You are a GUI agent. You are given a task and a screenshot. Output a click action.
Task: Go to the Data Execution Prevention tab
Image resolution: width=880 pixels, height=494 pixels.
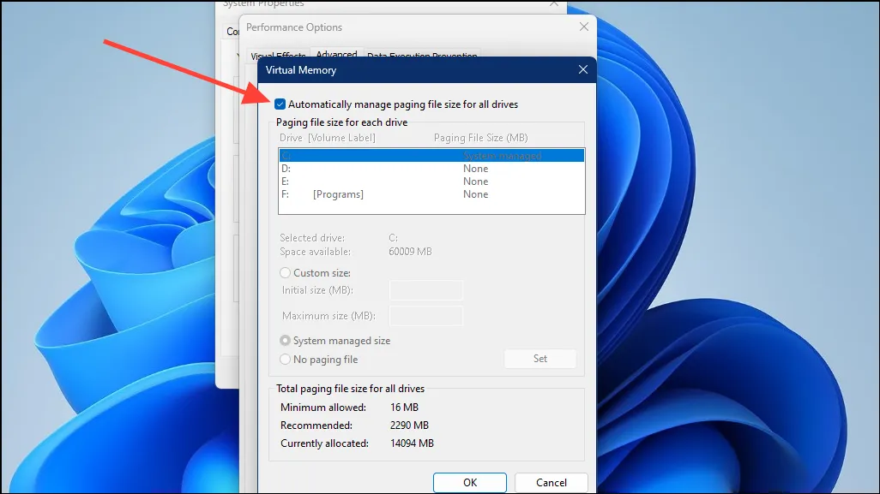pos(422,57)
